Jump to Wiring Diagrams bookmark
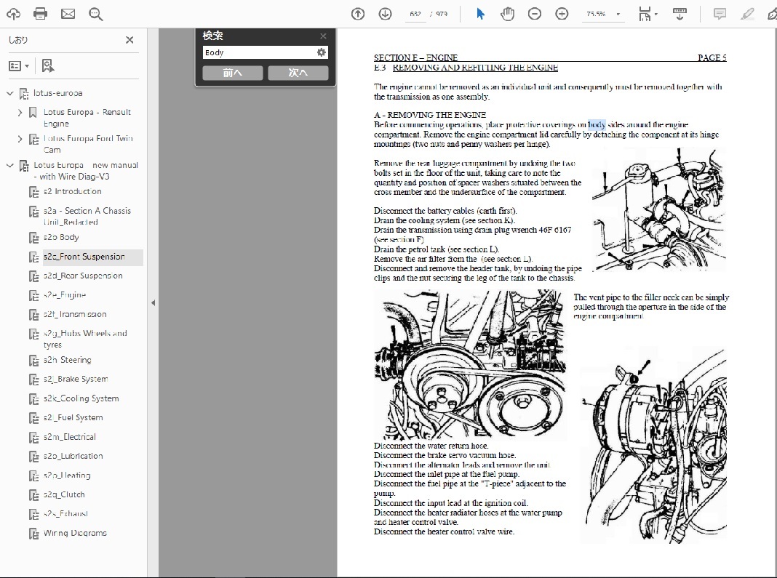Viewport: 777px width, 578px height. click(x=76, y=534)
